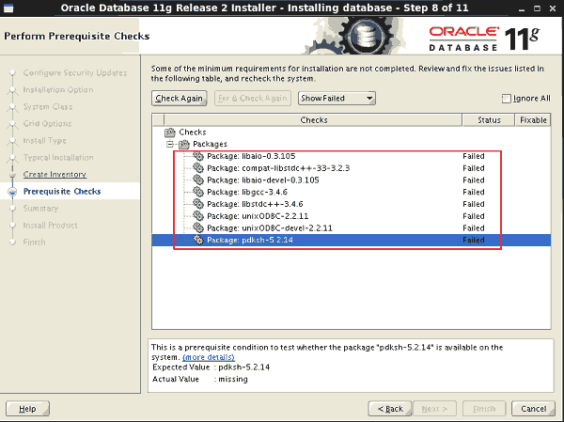564x422 pixels.
Task: Click the Actual Value missing text
Action: [233, 379]
